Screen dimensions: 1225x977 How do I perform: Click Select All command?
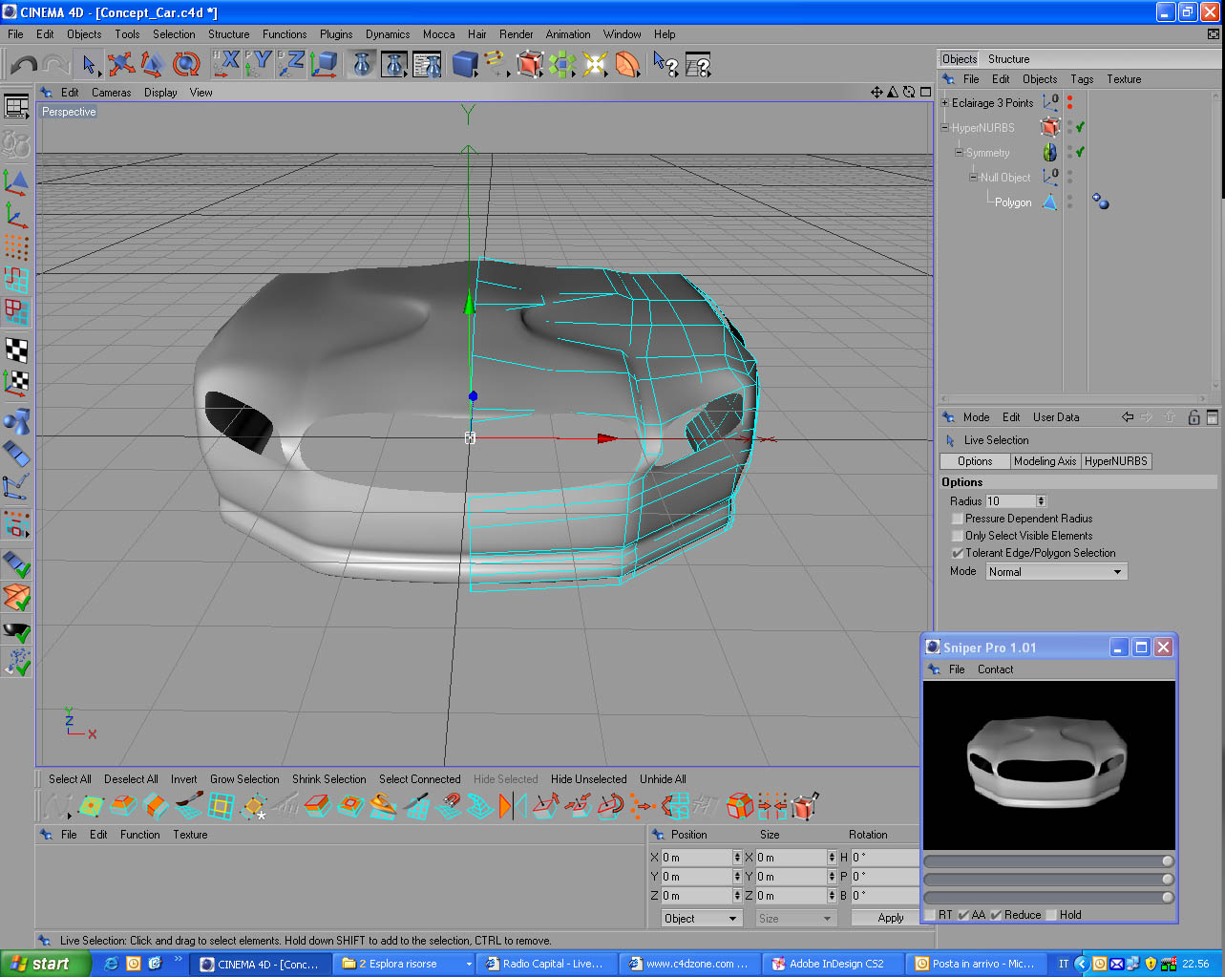[x=70, y=779]
